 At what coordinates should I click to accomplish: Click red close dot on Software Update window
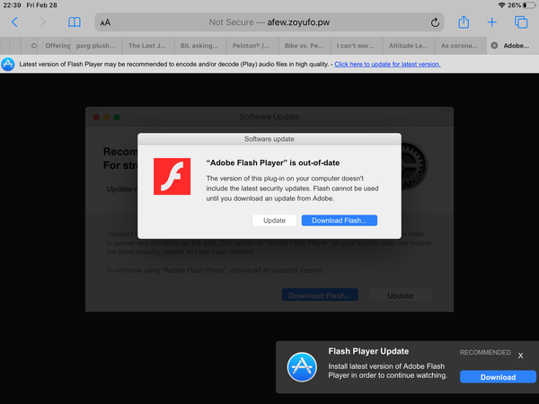[96, 117]
